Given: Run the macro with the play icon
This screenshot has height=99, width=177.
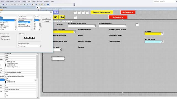Looking at the screenshot, I should tap(24, 4).
